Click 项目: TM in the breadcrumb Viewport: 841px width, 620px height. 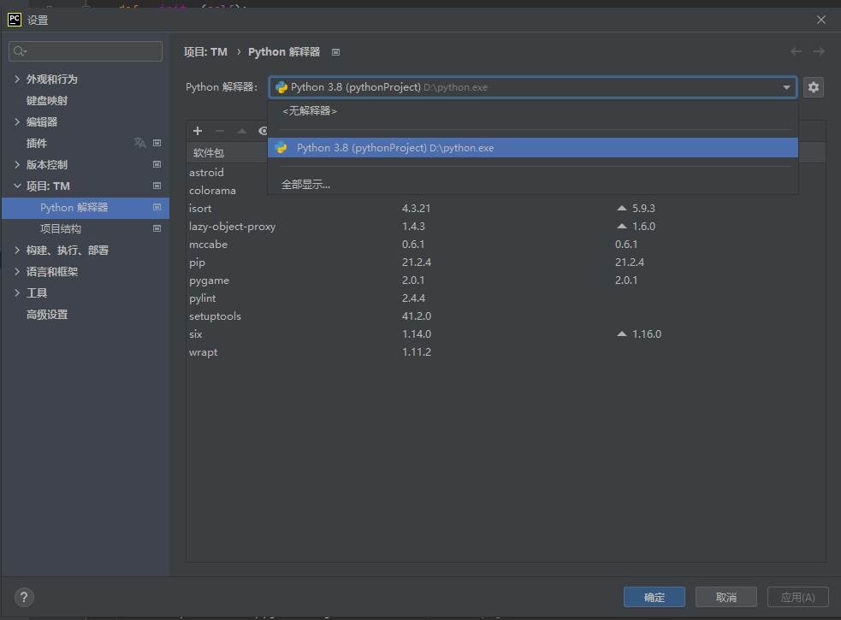[x=205, y=52]
